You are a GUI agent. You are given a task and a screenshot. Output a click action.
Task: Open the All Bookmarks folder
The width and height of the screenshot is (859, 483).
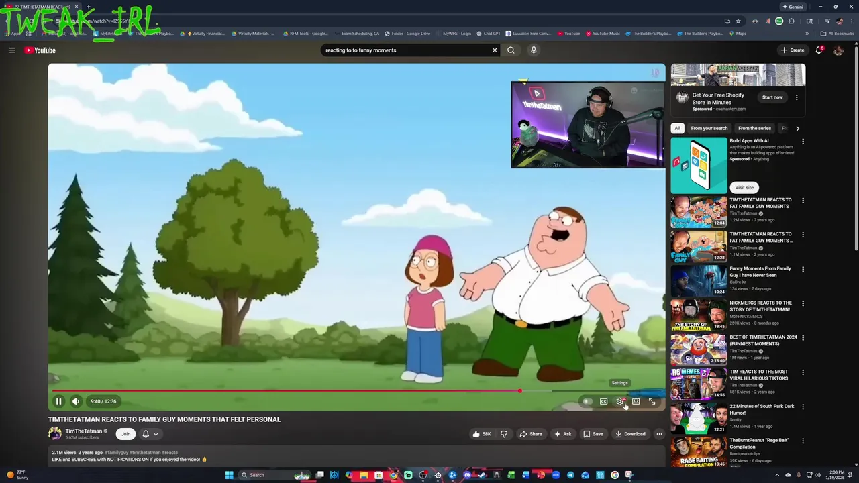(837, 34)
